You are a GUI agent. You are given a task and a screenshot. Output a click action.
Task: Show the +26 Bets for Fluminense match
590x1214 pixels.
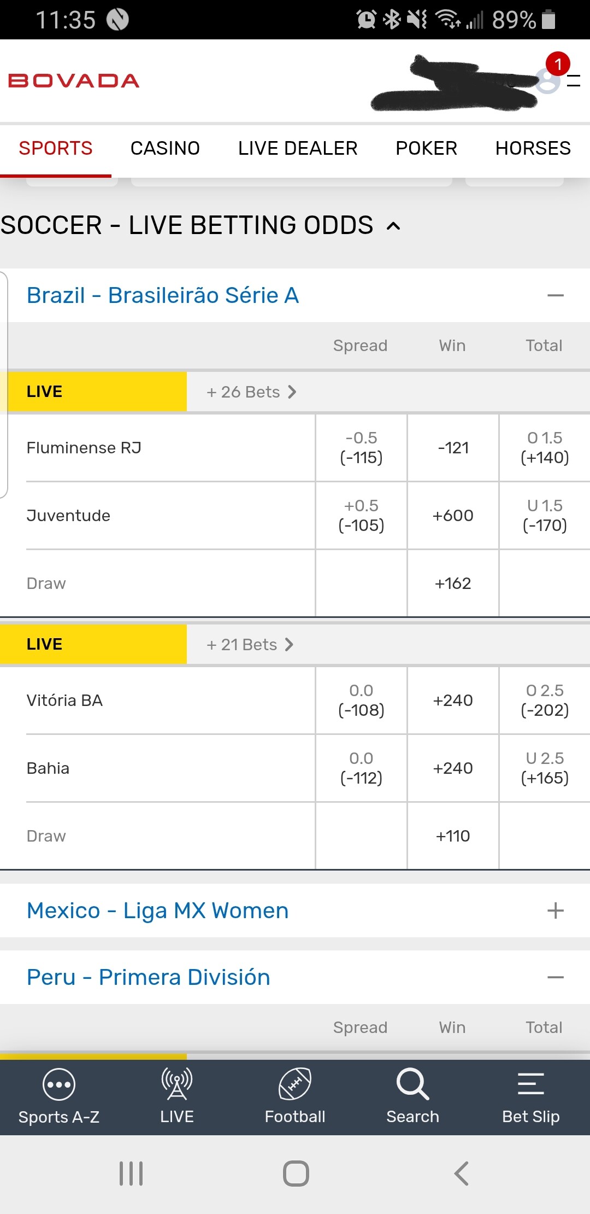(251, 392)
